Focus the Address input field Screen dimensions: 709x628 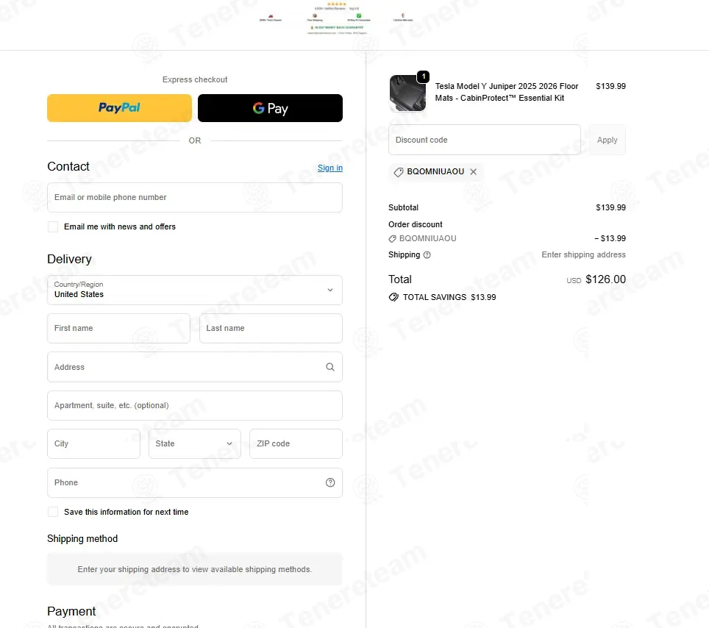pyautogui.click(x=194, y=367)
